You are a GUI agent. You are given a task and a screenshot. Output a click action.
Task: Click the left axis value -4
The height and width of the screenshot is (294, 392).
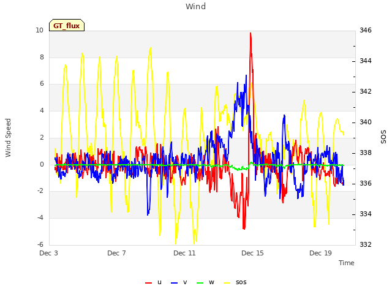click(40, 218)
